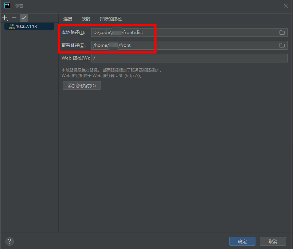The height and width of the screenshot is (249, 293).
Task: Close the 部署 dialog window
Action: [285, 6]
